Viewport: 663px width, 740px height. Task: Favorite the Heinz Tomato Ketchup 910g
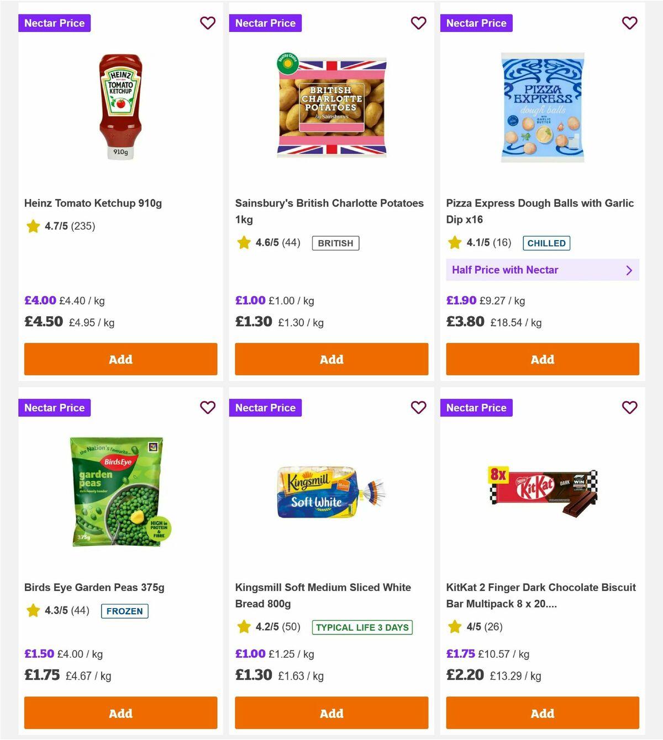click(x=208, y=23)
